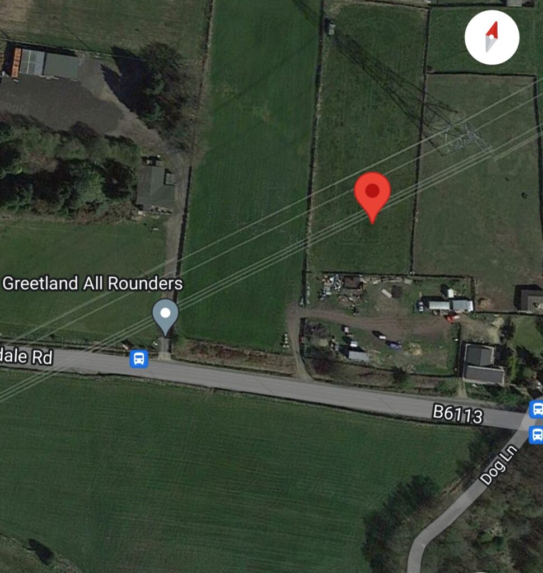
Task: Click the red vehicle beside the white sheds
Action: point(452,318)
